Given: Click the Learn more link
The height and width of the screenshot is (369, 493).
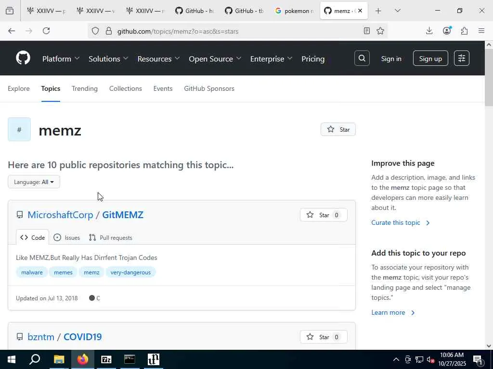Looking at the screenshot, I should pyautogui.click(x=393, y=312).
